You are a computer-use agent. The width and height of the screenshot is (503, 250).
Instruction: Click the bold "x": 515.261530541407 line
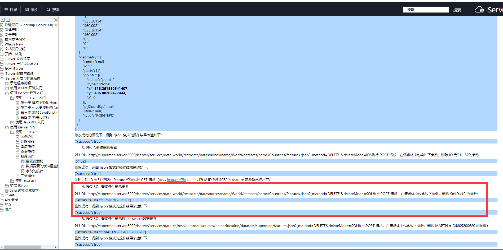pyautogui.click(x=108, y=89)
